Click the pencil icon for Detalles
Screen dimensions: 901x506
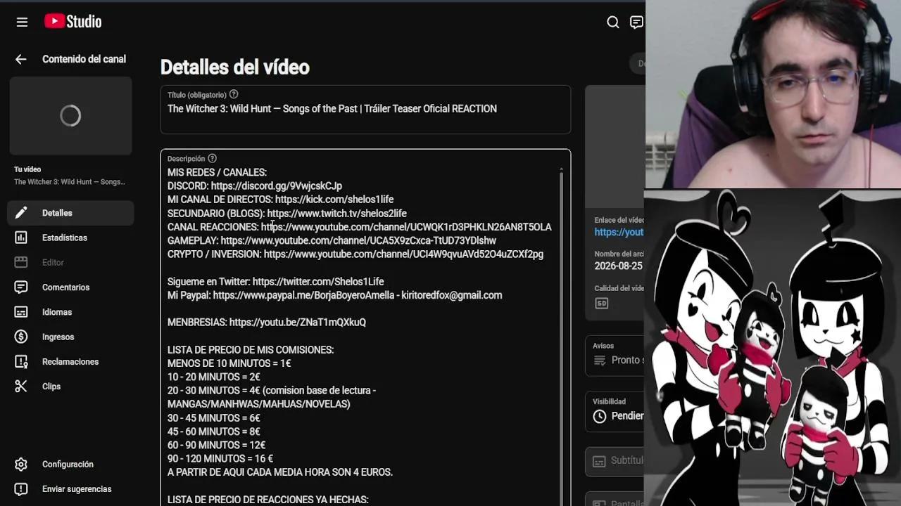(x=21, y=213)
